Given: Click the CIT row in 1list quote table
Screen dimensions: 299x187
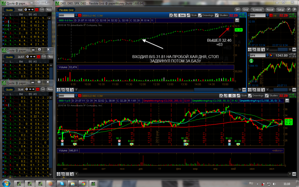Looking at the screenshot, I should coord(25,22).
